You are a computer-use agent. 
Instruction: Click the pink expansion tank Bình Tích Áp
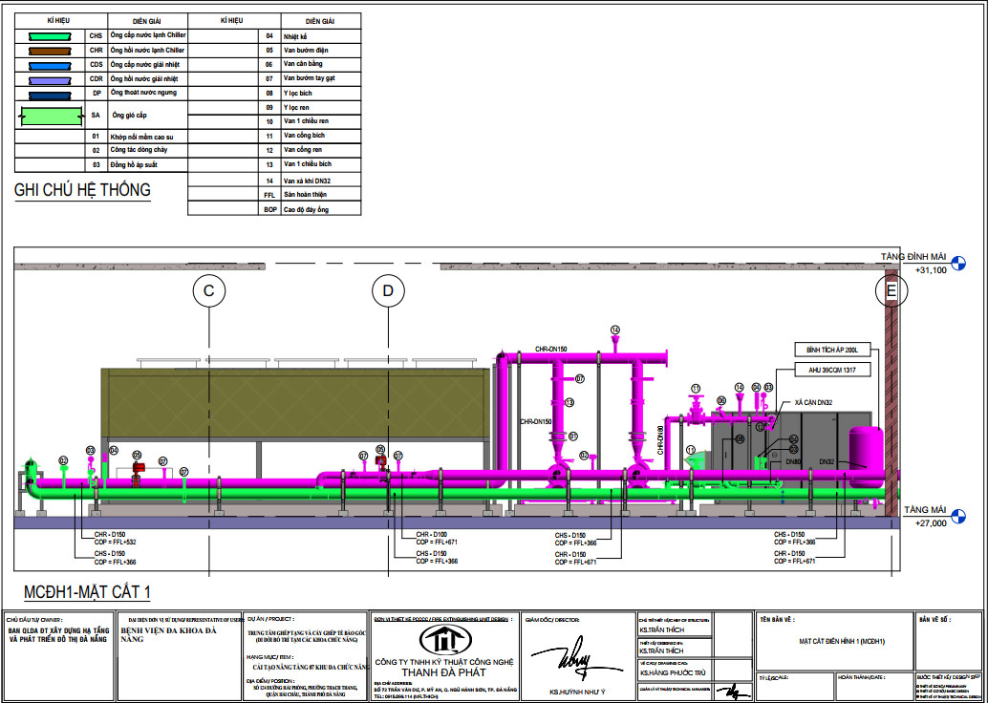pyautogui.click(x=867, y=450)
